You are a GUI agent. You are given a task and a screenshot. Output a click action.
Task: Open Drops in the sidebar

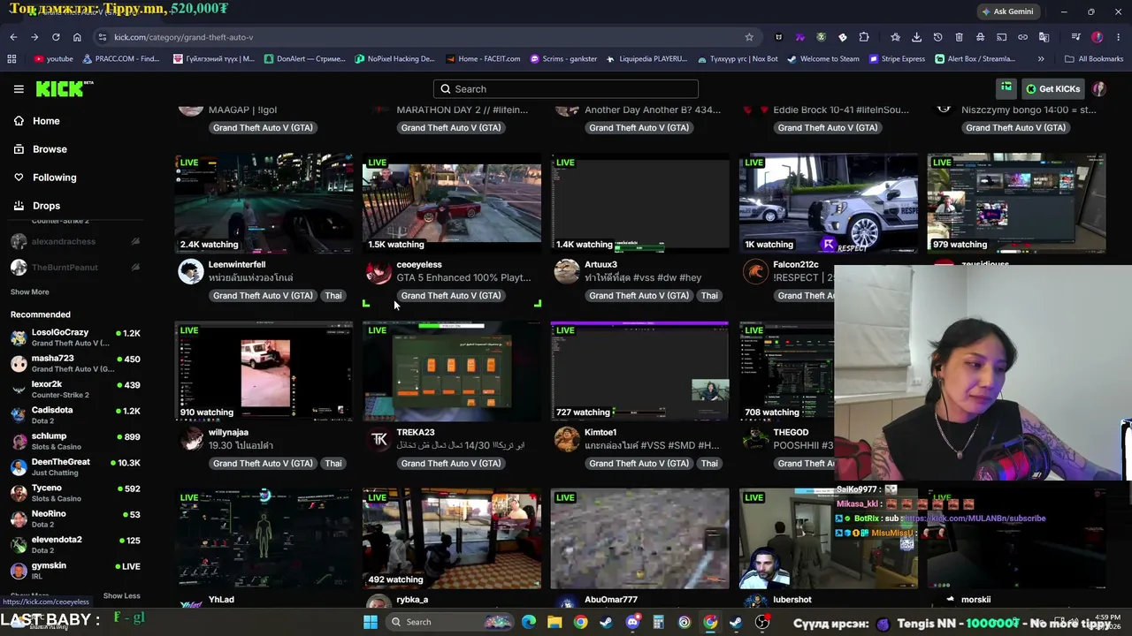(x=46, y=206)
